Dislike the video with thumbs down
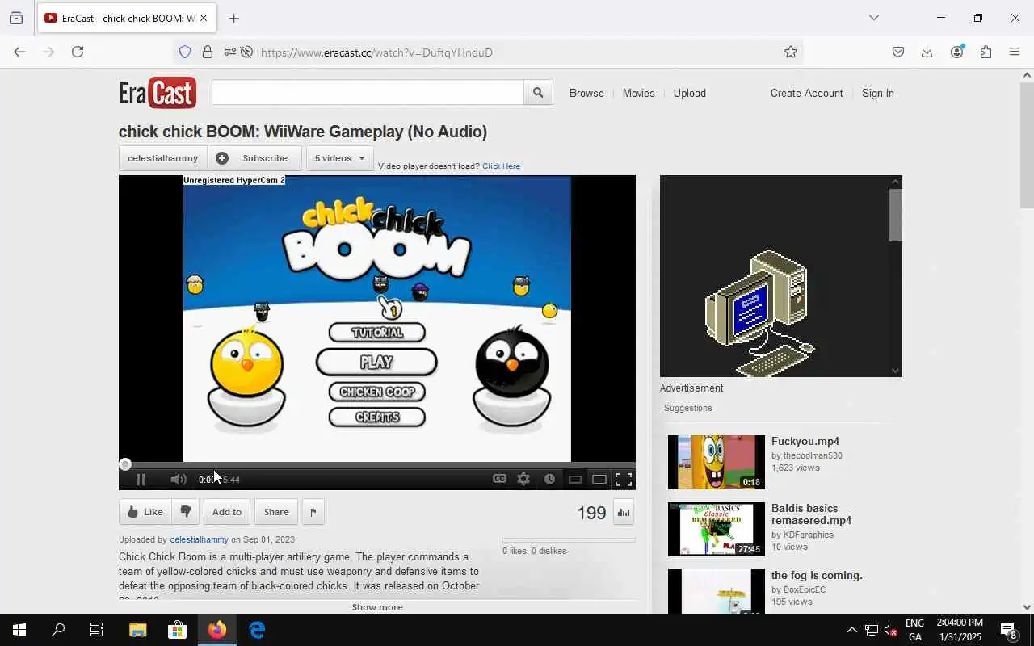The width and height of the screenshot is (1034, 646). tap(186, 512)
